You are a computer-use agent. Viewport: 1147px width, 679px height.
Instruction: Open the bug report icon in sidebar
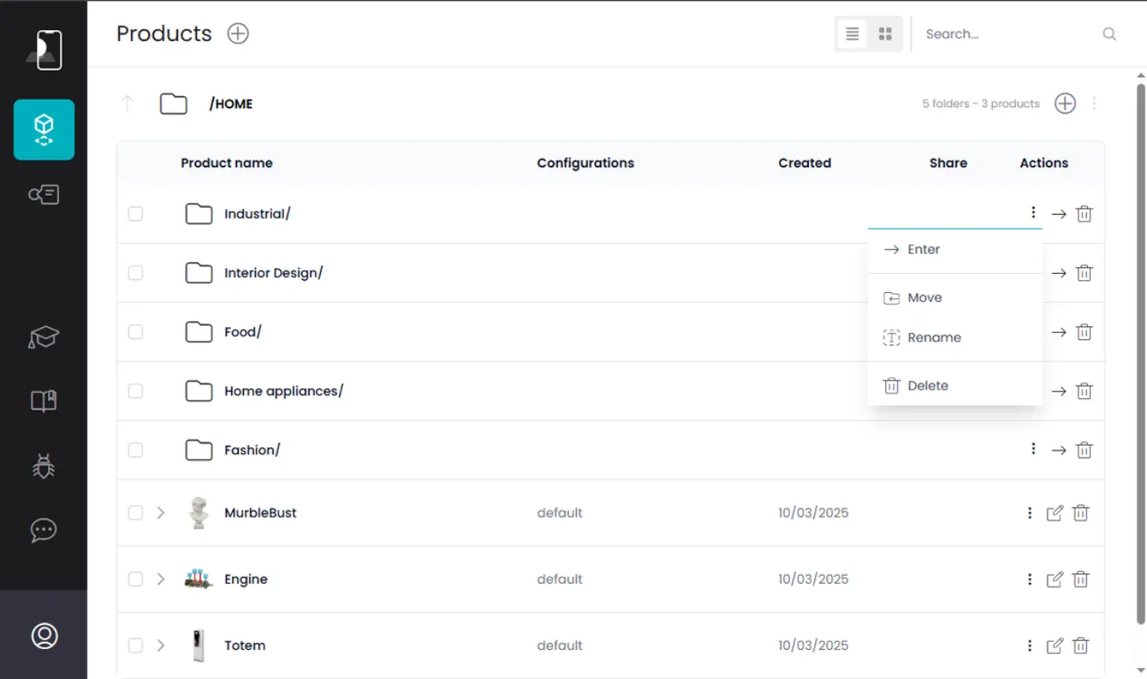[x=43, y=467]
